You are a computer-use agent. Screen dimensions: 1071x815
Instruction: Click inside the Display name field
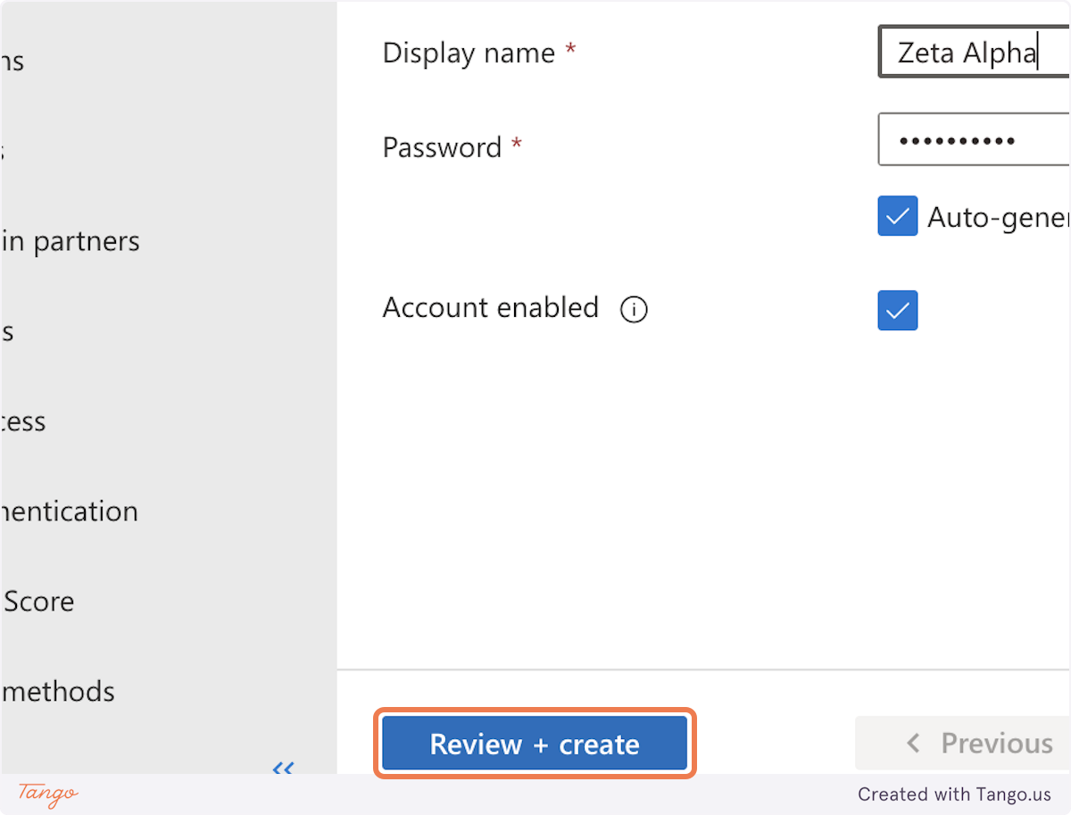tap(973, 52)
